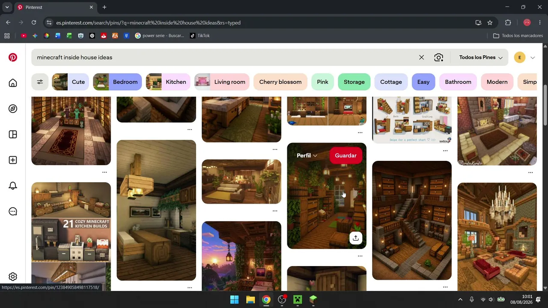Show hidden system tray icons chevron

(x=460, y=299)
